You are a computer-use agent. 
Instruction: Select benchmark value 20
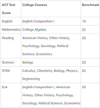(x=84, y=87)
